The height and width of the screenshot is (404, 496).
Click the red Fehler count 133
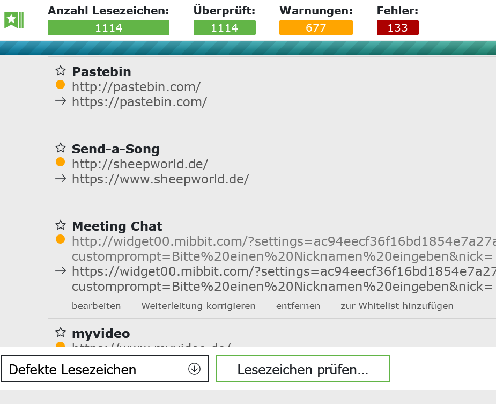[397, 28]
